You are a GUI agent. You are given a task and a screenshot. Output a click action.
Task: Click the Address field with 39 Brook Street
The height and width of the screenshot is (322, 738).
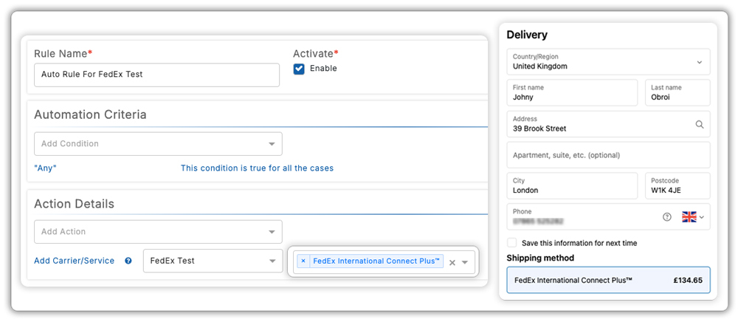pos(609,124)
